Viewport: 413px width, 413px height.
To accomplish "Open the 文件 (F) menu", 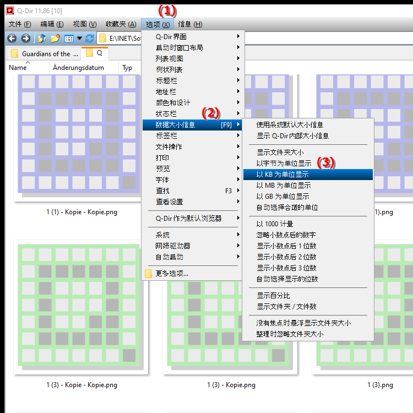I will 20,24.
